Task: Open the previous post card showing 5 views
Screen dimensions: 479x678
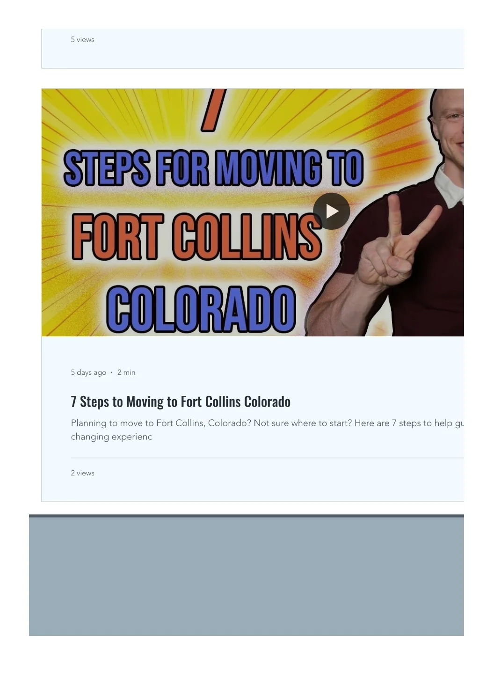Action: [x=253, y=49]
